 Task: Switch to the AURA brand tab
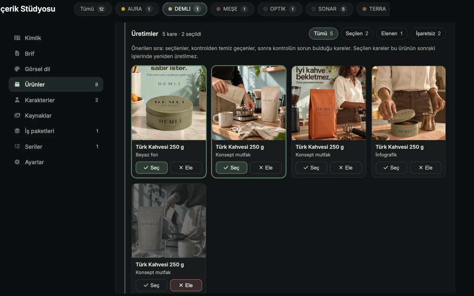click(137, 9)
